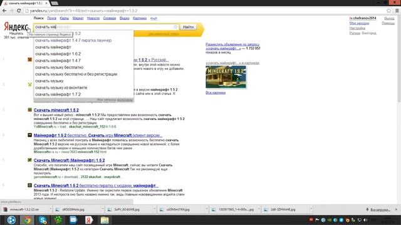This screenshot has width=401, height=225.
Task: Open the Мои находки link
Action: click(359, 23)
